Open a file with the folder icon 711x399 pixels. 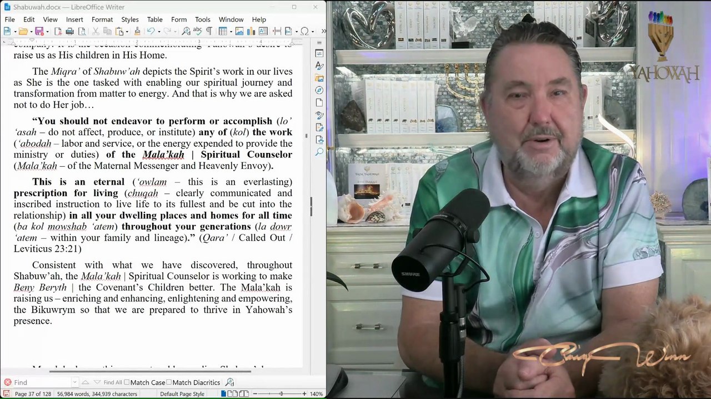pos(23,31)
